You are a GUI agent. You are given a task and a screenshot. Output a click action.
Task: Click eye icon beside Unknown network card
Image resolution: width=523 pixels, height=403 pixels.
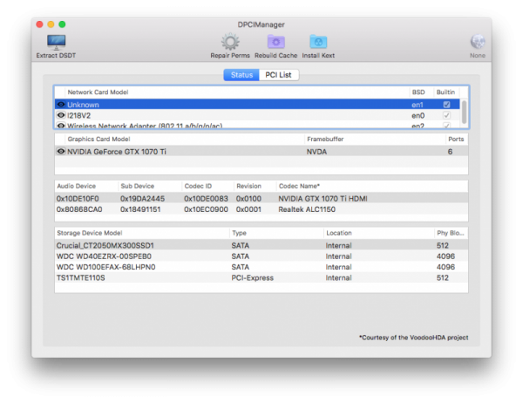pos(61,105)
